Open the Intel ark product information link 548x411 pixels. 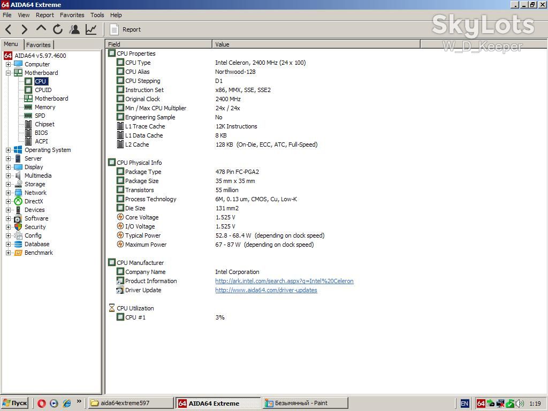coord(284,281)
